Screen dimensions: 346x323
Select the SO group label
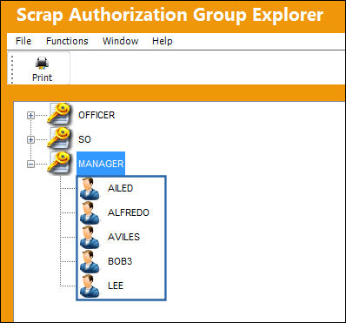coord(84,139)
